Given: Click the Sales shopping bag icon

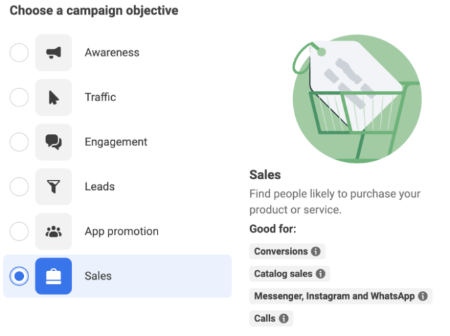Looking at the screenshot, I should tap(54, 276).
